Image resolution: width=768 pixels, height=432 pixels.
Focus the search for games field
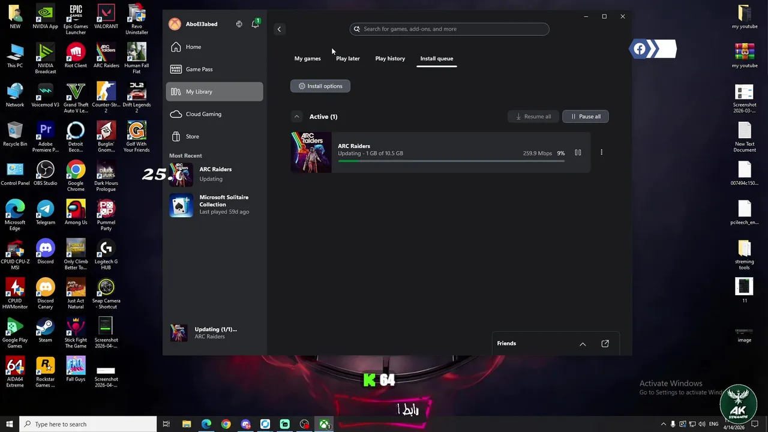[449, 29]
